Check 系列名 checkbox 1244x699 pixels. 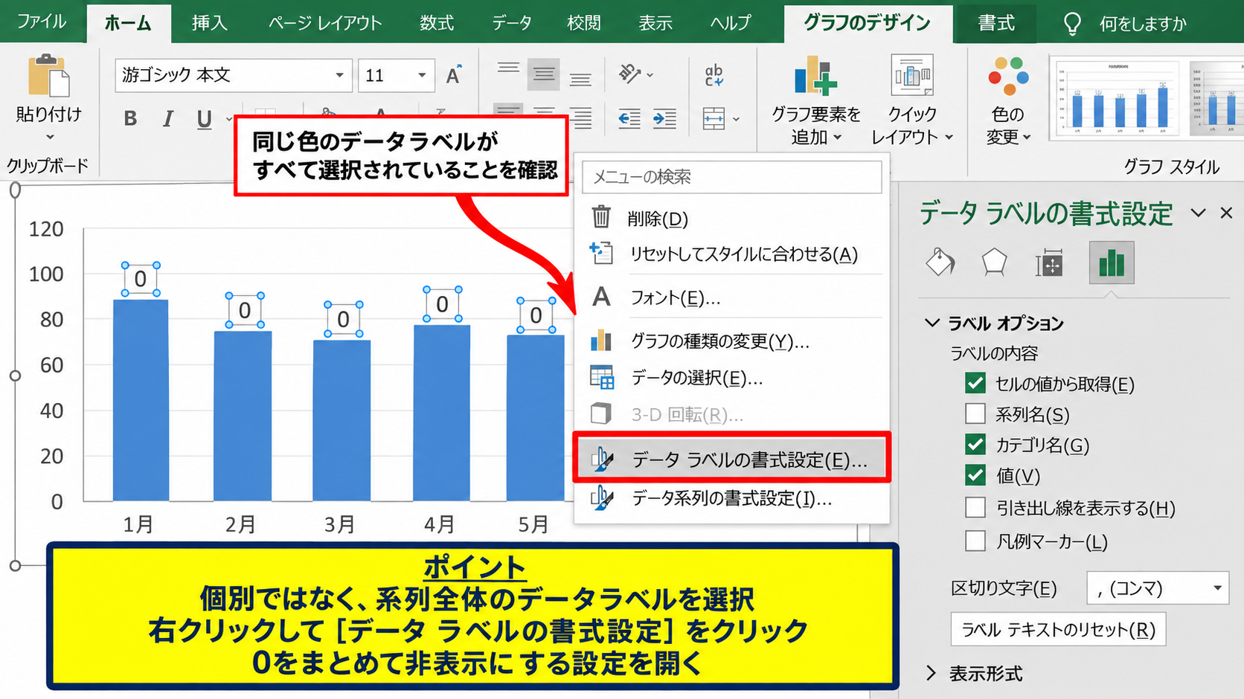click(x=975, y=413)
